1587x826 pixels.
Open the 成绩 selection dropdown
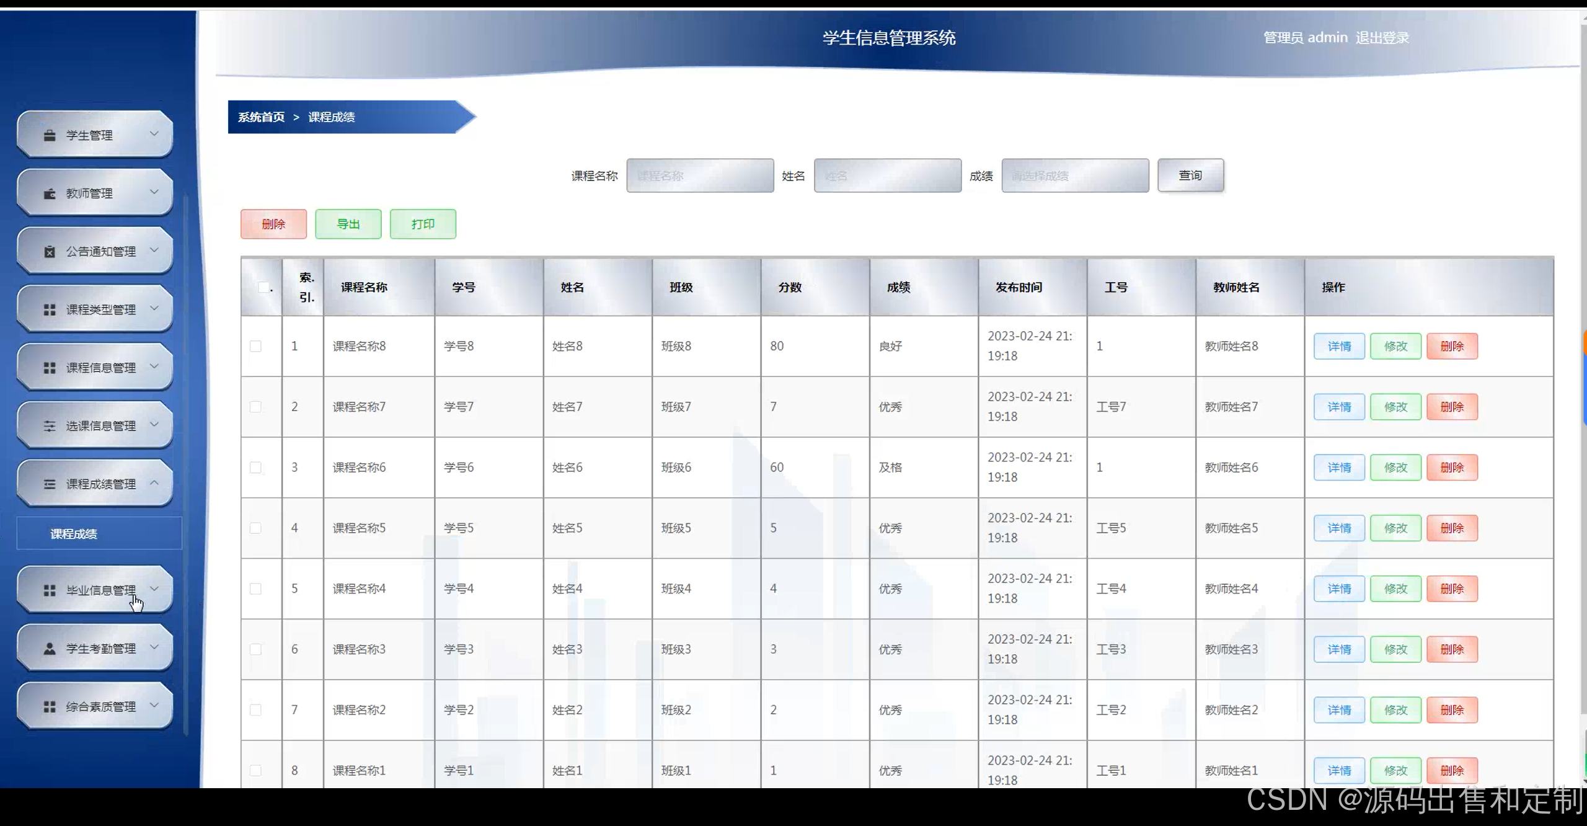pyautogui.click(x=1075, y=175)
